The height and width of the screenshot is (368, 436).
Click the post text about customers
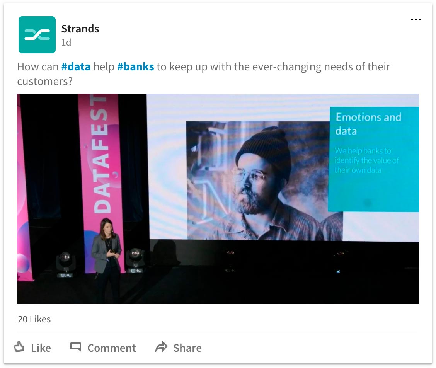point(204,74)
